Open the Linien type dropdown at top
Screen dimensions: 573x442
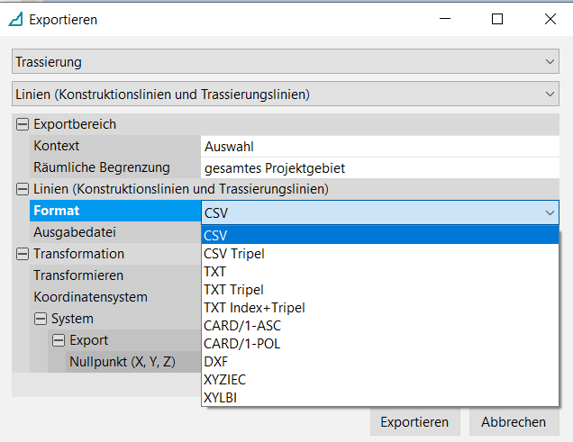pos(286,94)
